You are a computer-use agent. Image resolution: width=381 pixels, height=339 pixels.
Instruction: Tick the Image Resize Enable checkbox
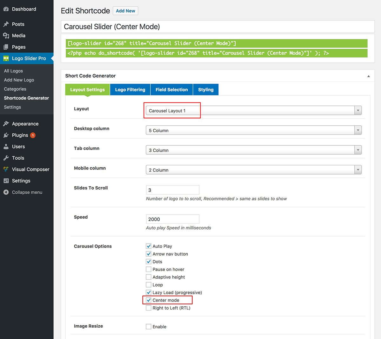click(x=149, y=327)
